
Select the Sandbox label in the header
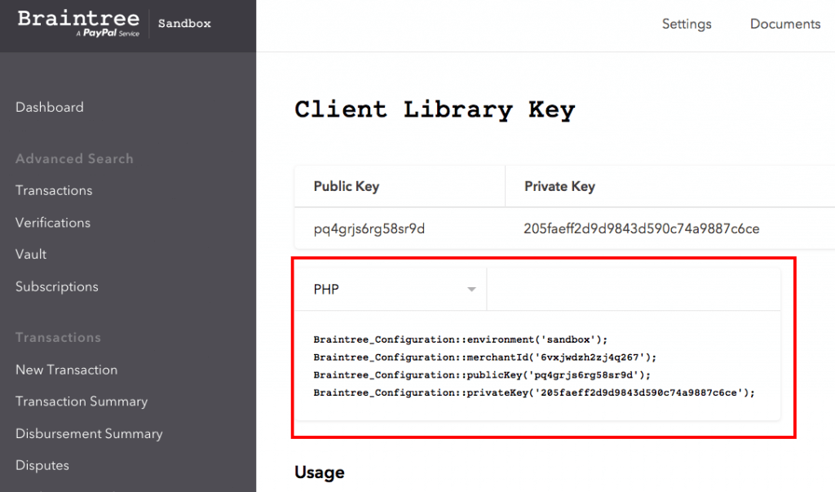click(183, 24)
